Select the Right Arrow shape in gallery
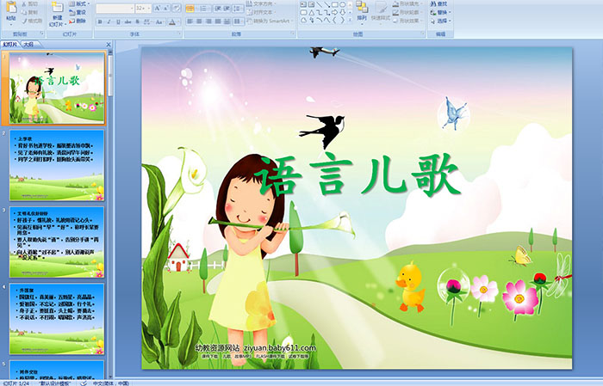Viewport: 603px width, 386px height. pyautogui.click(x=334, y=13)
